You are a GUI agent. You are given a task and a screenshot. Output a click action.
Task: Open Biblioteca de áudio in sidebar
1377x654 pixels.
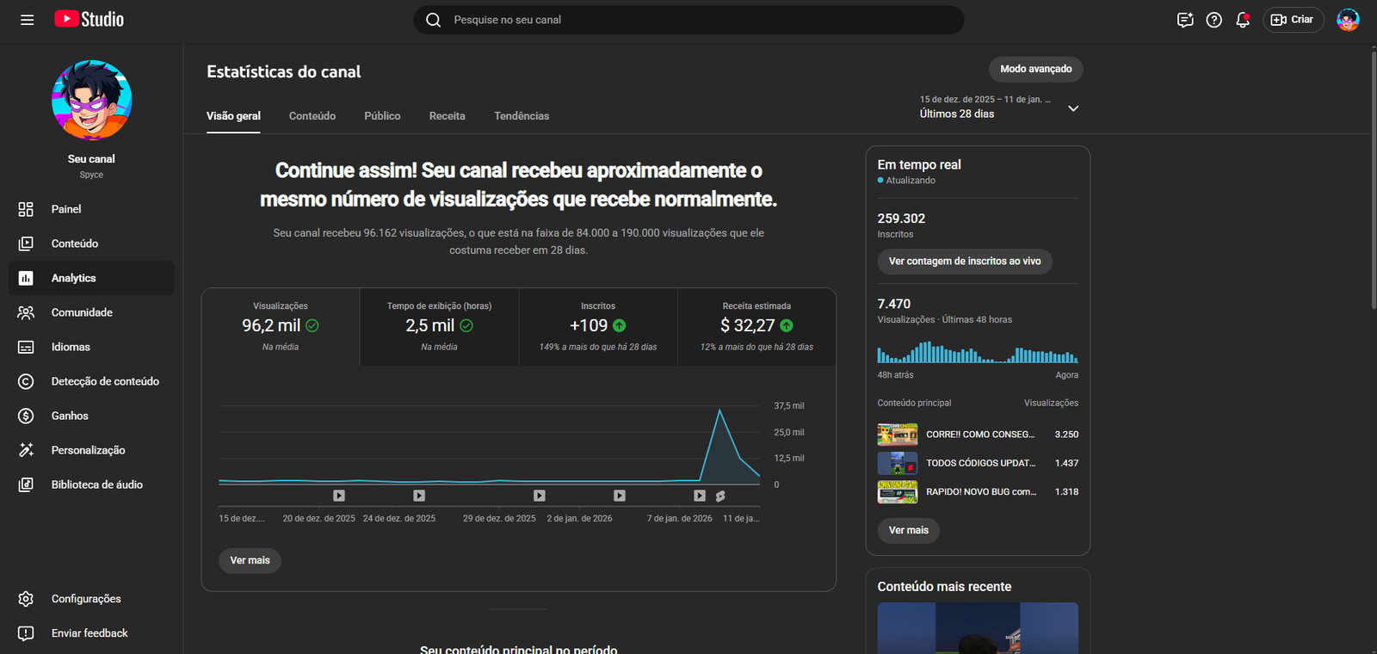click(x=96, y=484)
